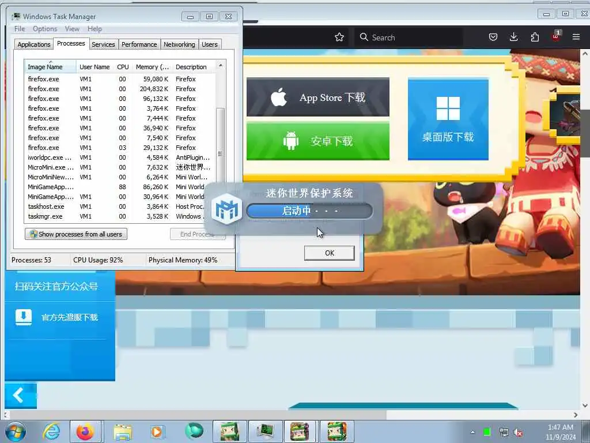The width and height of the screenshot is (590, 443).
Task: Click the Firefox Search field
Action: (409, 37)
